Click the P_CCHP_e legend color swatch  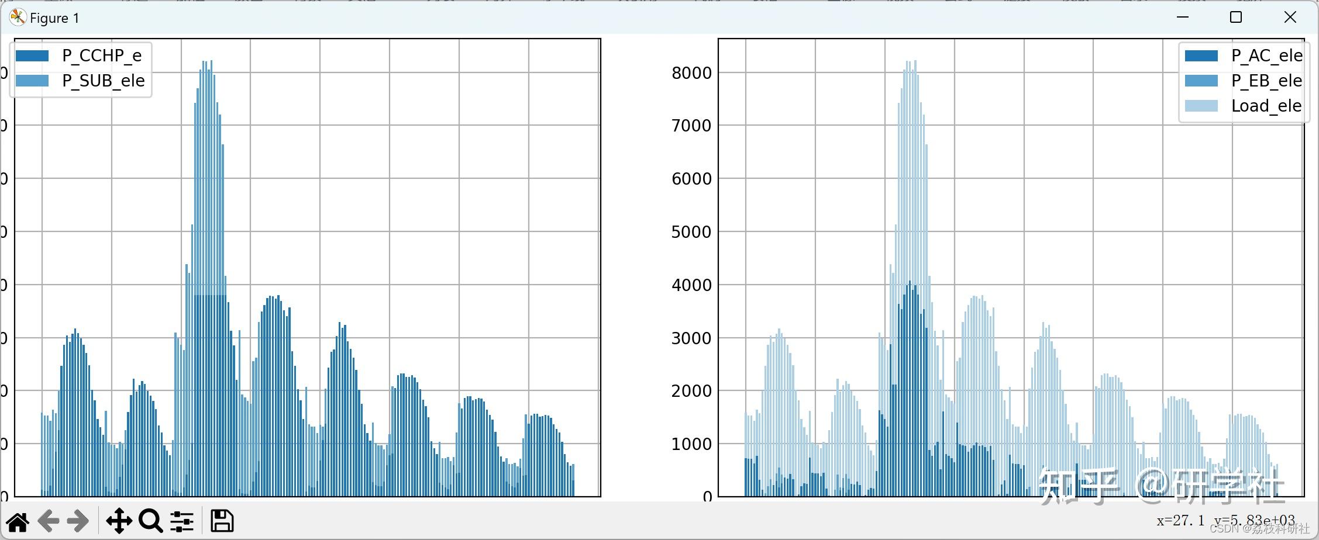coord(32,56)
